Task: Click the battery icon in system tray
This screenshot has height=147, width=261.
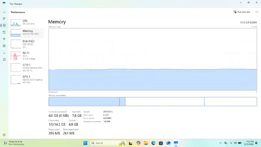Action: [240, 143]
